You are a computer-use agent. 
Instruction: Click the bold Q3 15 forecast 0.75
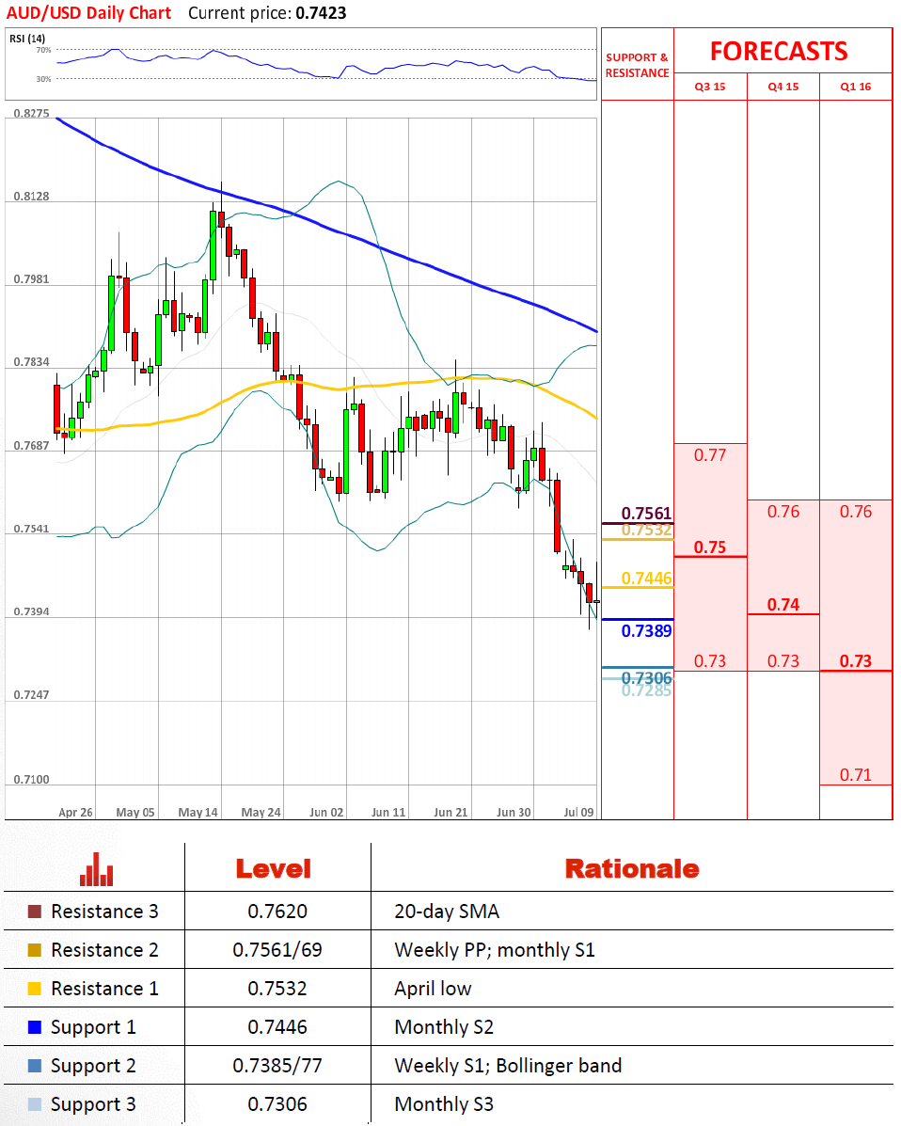coord(710,547)
